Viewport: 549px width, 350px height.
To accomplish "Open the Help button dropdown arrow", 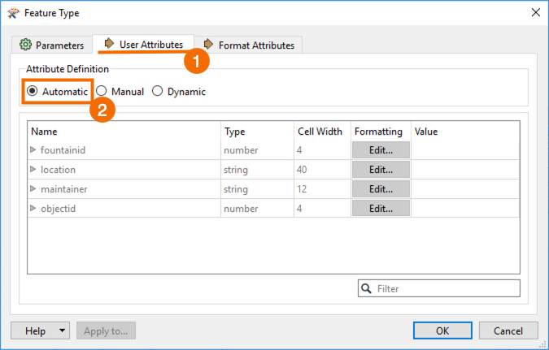I will [x=63, y=331].
